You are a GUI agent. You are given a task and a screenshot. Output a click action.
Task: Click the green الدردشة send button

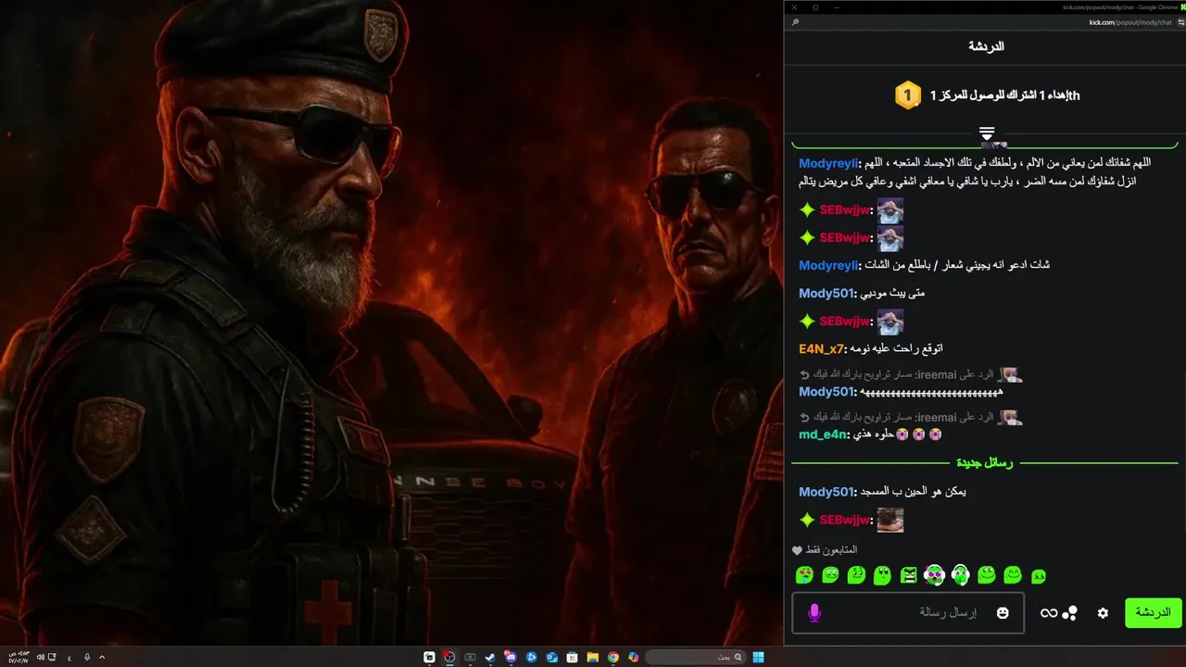tap(1154, 613)
